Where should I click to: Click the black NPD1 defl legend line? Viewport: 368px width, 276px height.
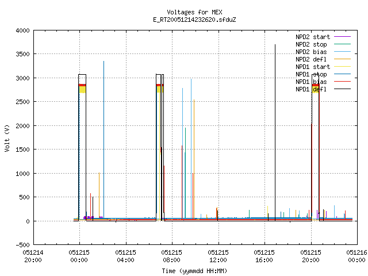pos(343,89)
